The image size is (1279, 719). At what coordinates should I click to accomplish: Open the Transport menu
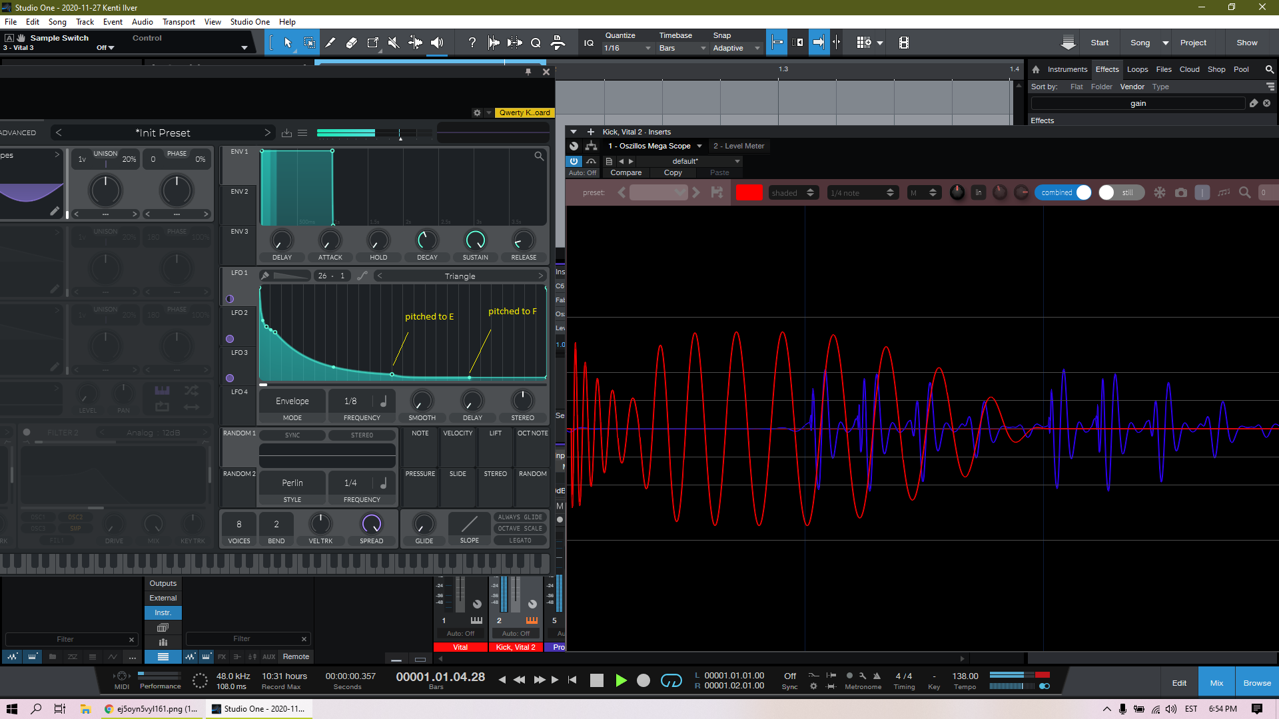[x=179, y=22]
